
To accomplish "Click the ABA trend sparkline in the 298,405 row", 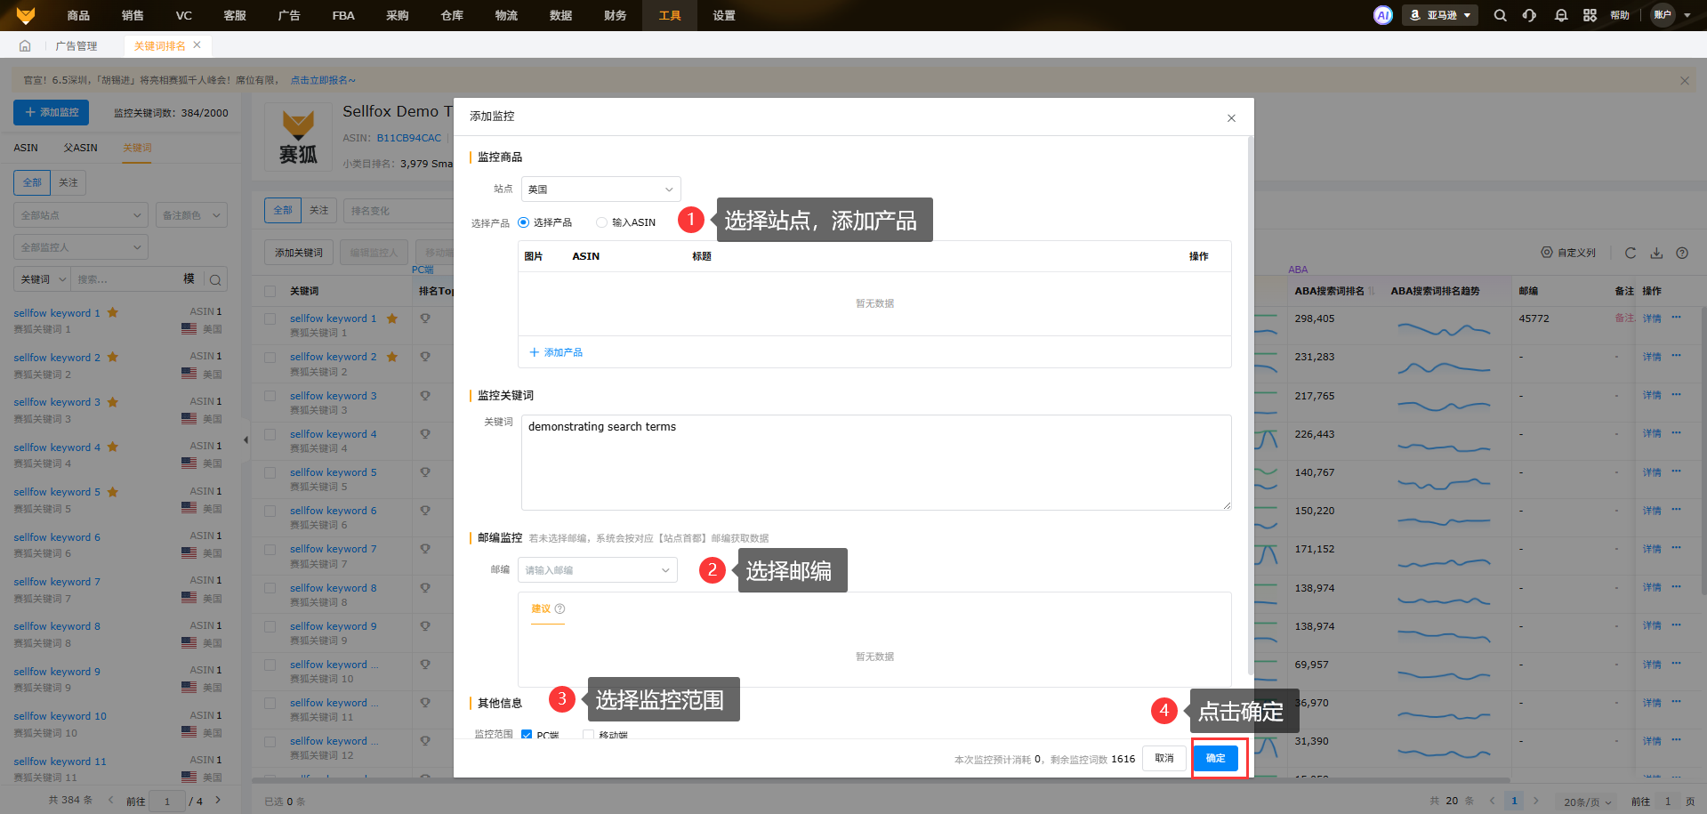I will (x=1444, y=330).
